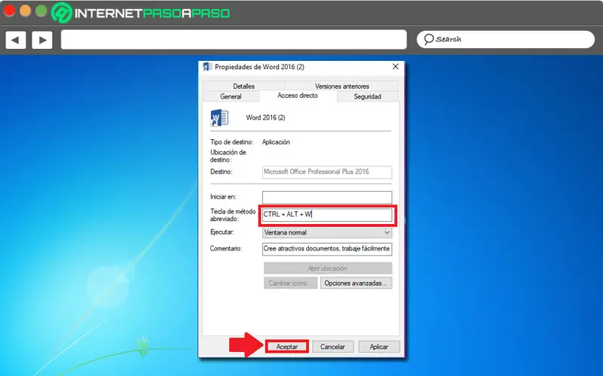Screen dimensions: 603x376
Task: Click the Abrir ubicación button
Action: click(328, 268)
